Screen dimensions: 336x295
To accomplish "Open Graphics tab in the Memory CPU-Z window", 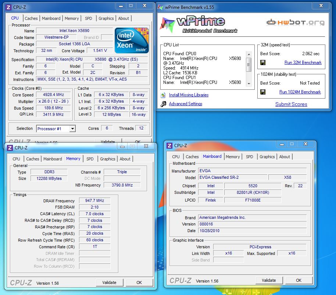I will (108, 159).
